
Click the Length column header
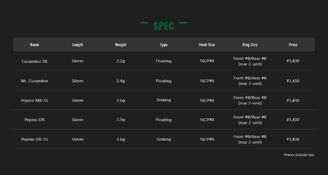tap(78, 45)
